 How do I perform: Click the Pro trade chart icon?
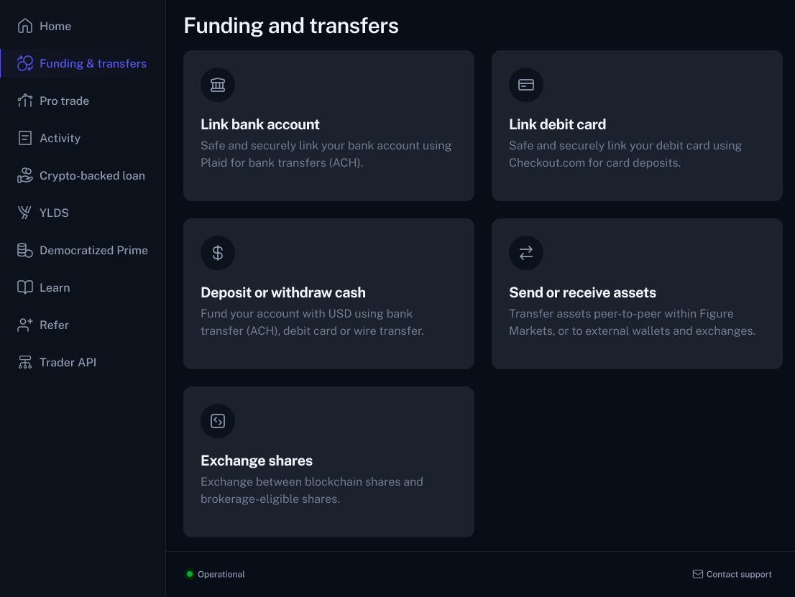[25, 101]
